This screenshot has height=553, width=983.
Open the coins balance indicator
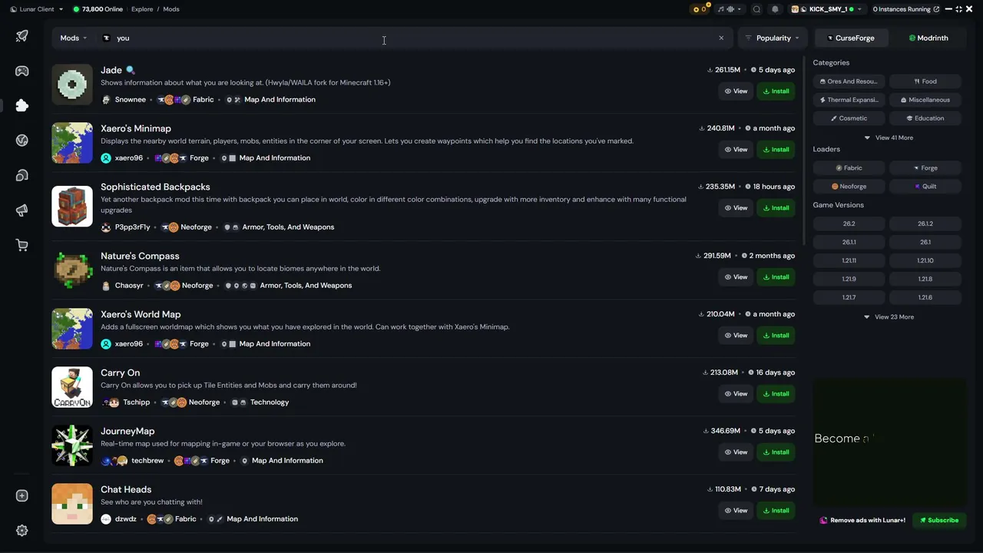[x=699, y=9]
